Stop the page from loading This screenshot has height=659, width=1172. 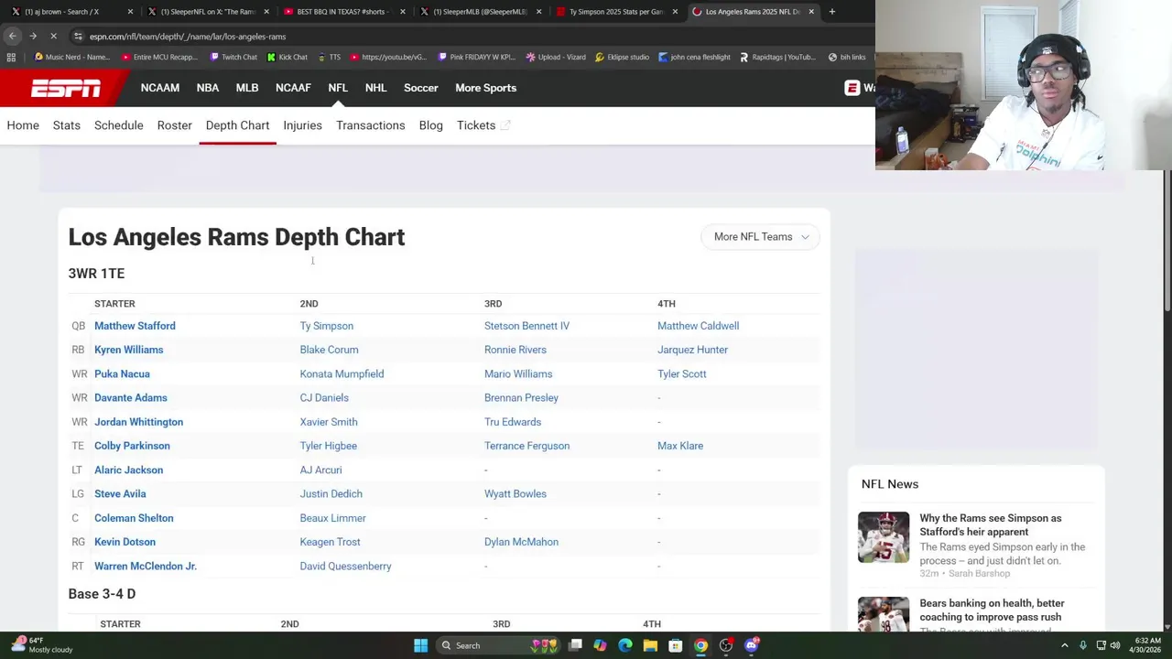click(53, 36)
